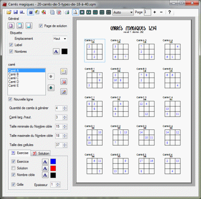Click the Page number input field

148,12
